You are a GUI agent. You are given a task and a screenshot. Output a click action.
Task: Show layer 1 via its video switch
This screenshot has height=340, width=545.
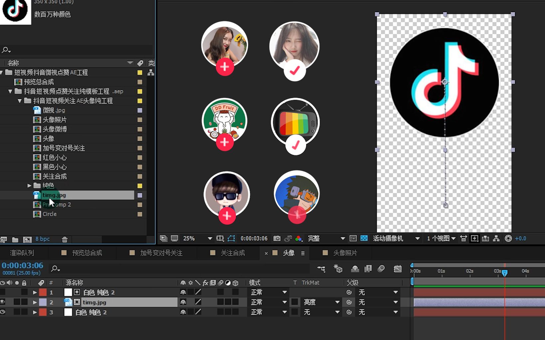click(x=3, y=292)
